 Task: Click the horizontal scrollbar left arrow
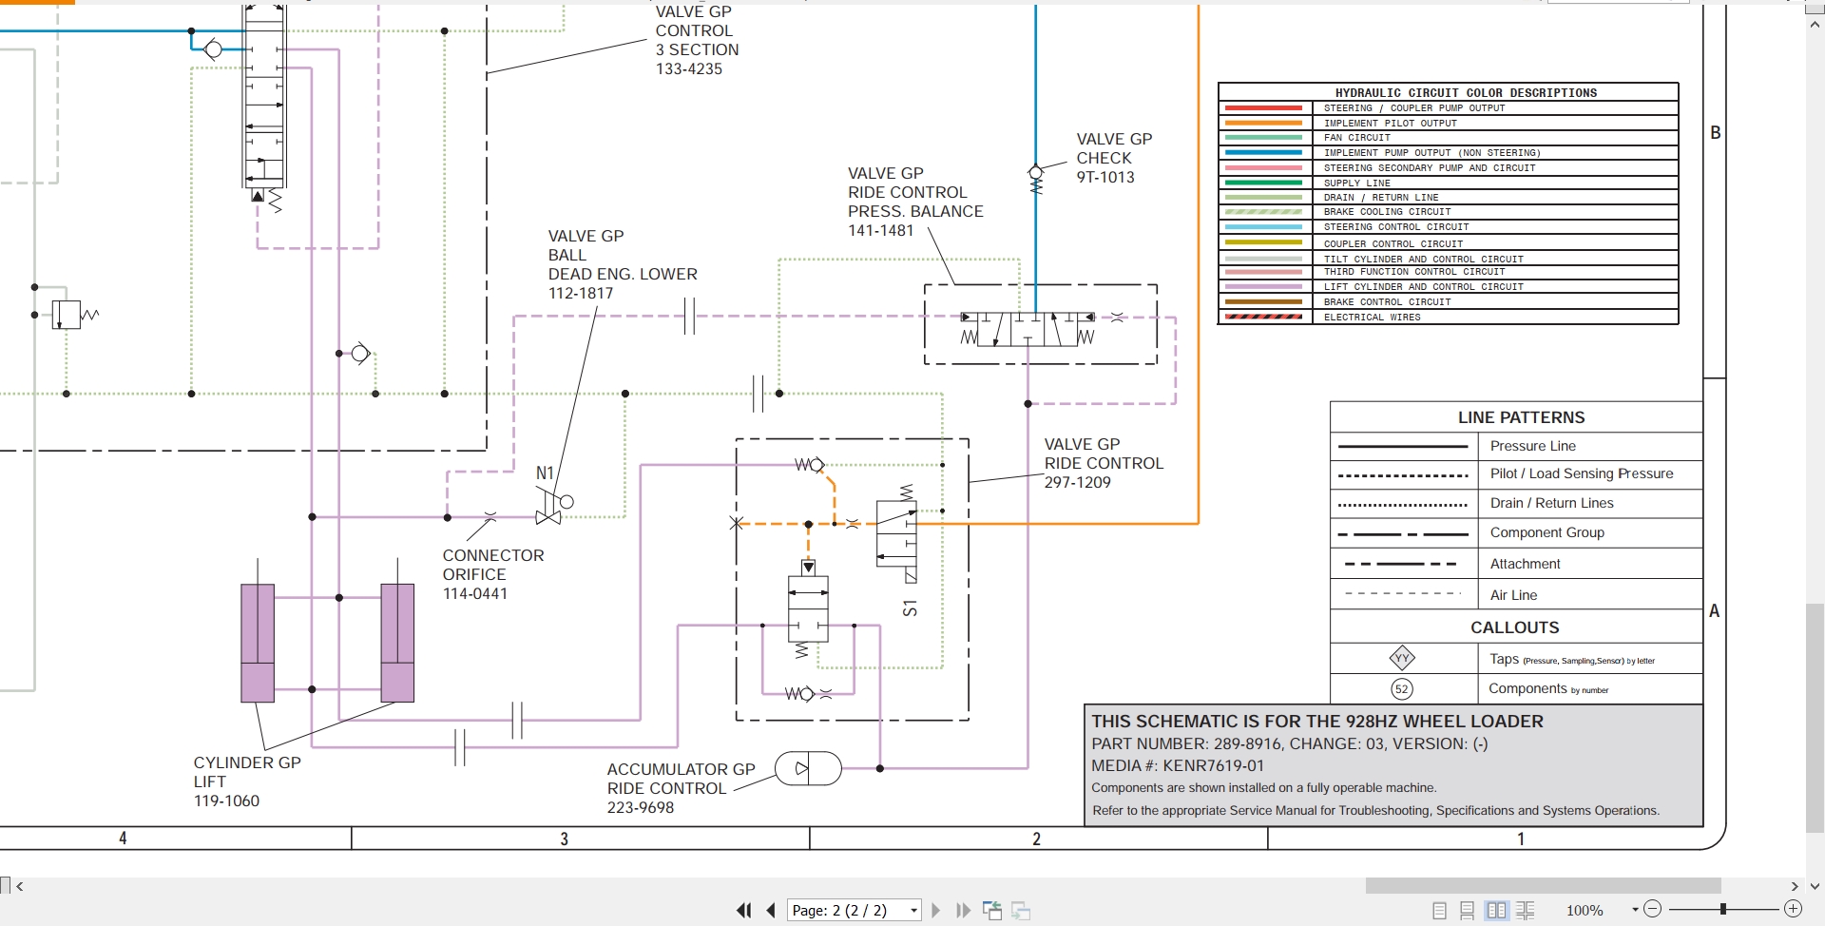click(20, 886)
